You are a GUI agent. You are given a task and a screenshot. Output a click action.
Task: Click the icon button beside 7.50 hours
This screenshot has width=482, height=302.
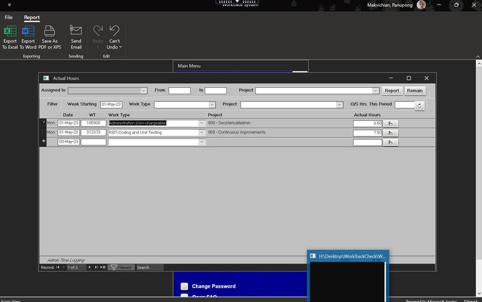(391, 133)
